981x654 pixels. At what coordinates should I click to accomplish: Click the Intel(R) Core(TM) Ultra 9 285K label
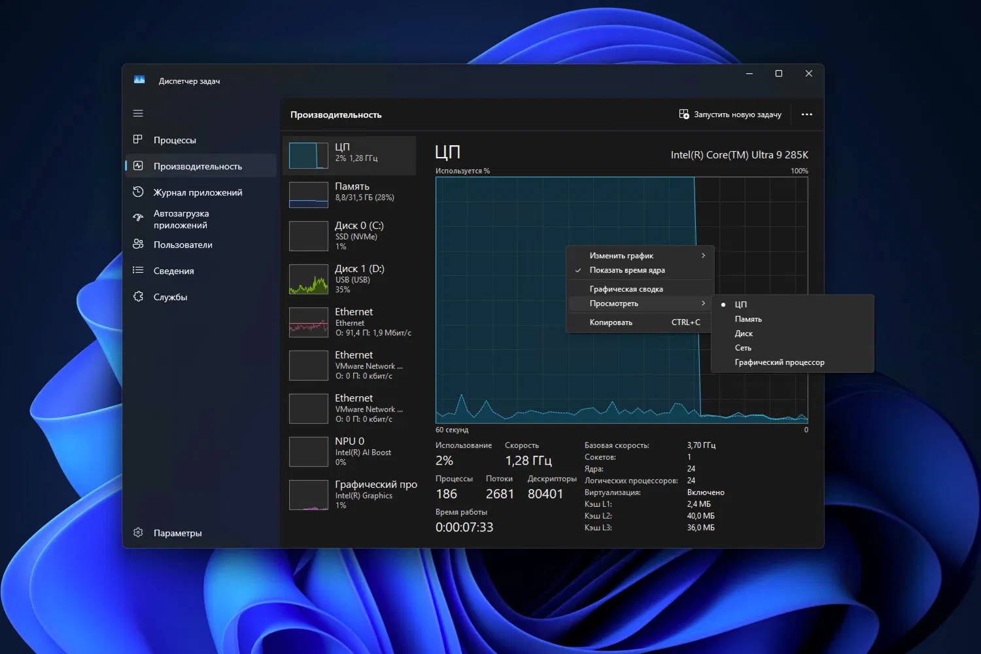coord(740,155)
